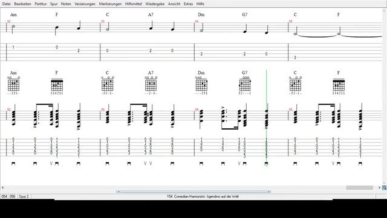Click the Am chord name in top track
This screenshot has width=387, height=218.
click(x=13, y=15)
